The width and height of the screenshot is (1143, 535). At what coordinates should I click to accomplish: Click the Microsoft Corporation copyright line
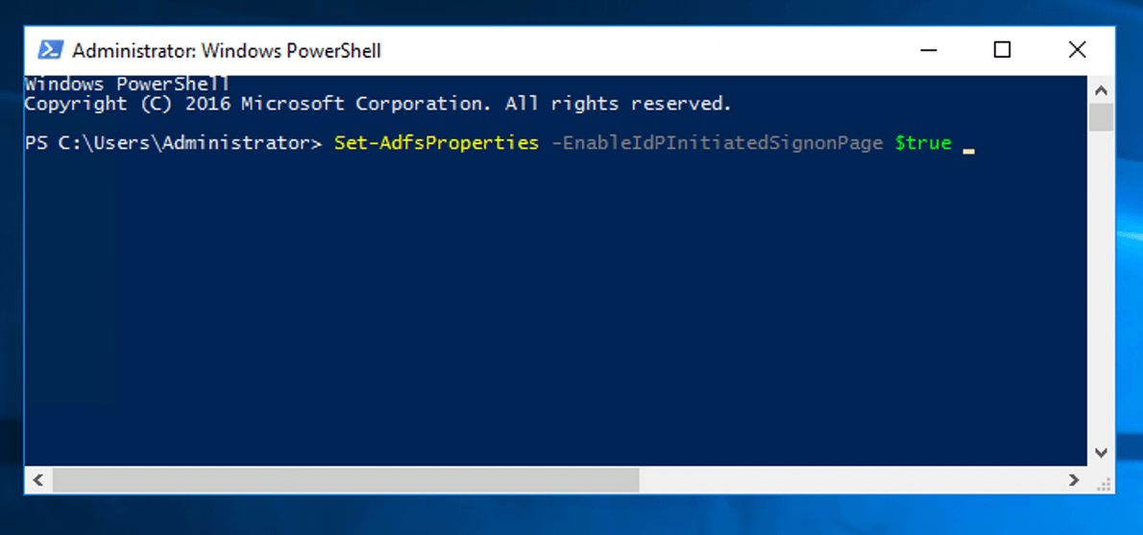(x=377, y=104)
